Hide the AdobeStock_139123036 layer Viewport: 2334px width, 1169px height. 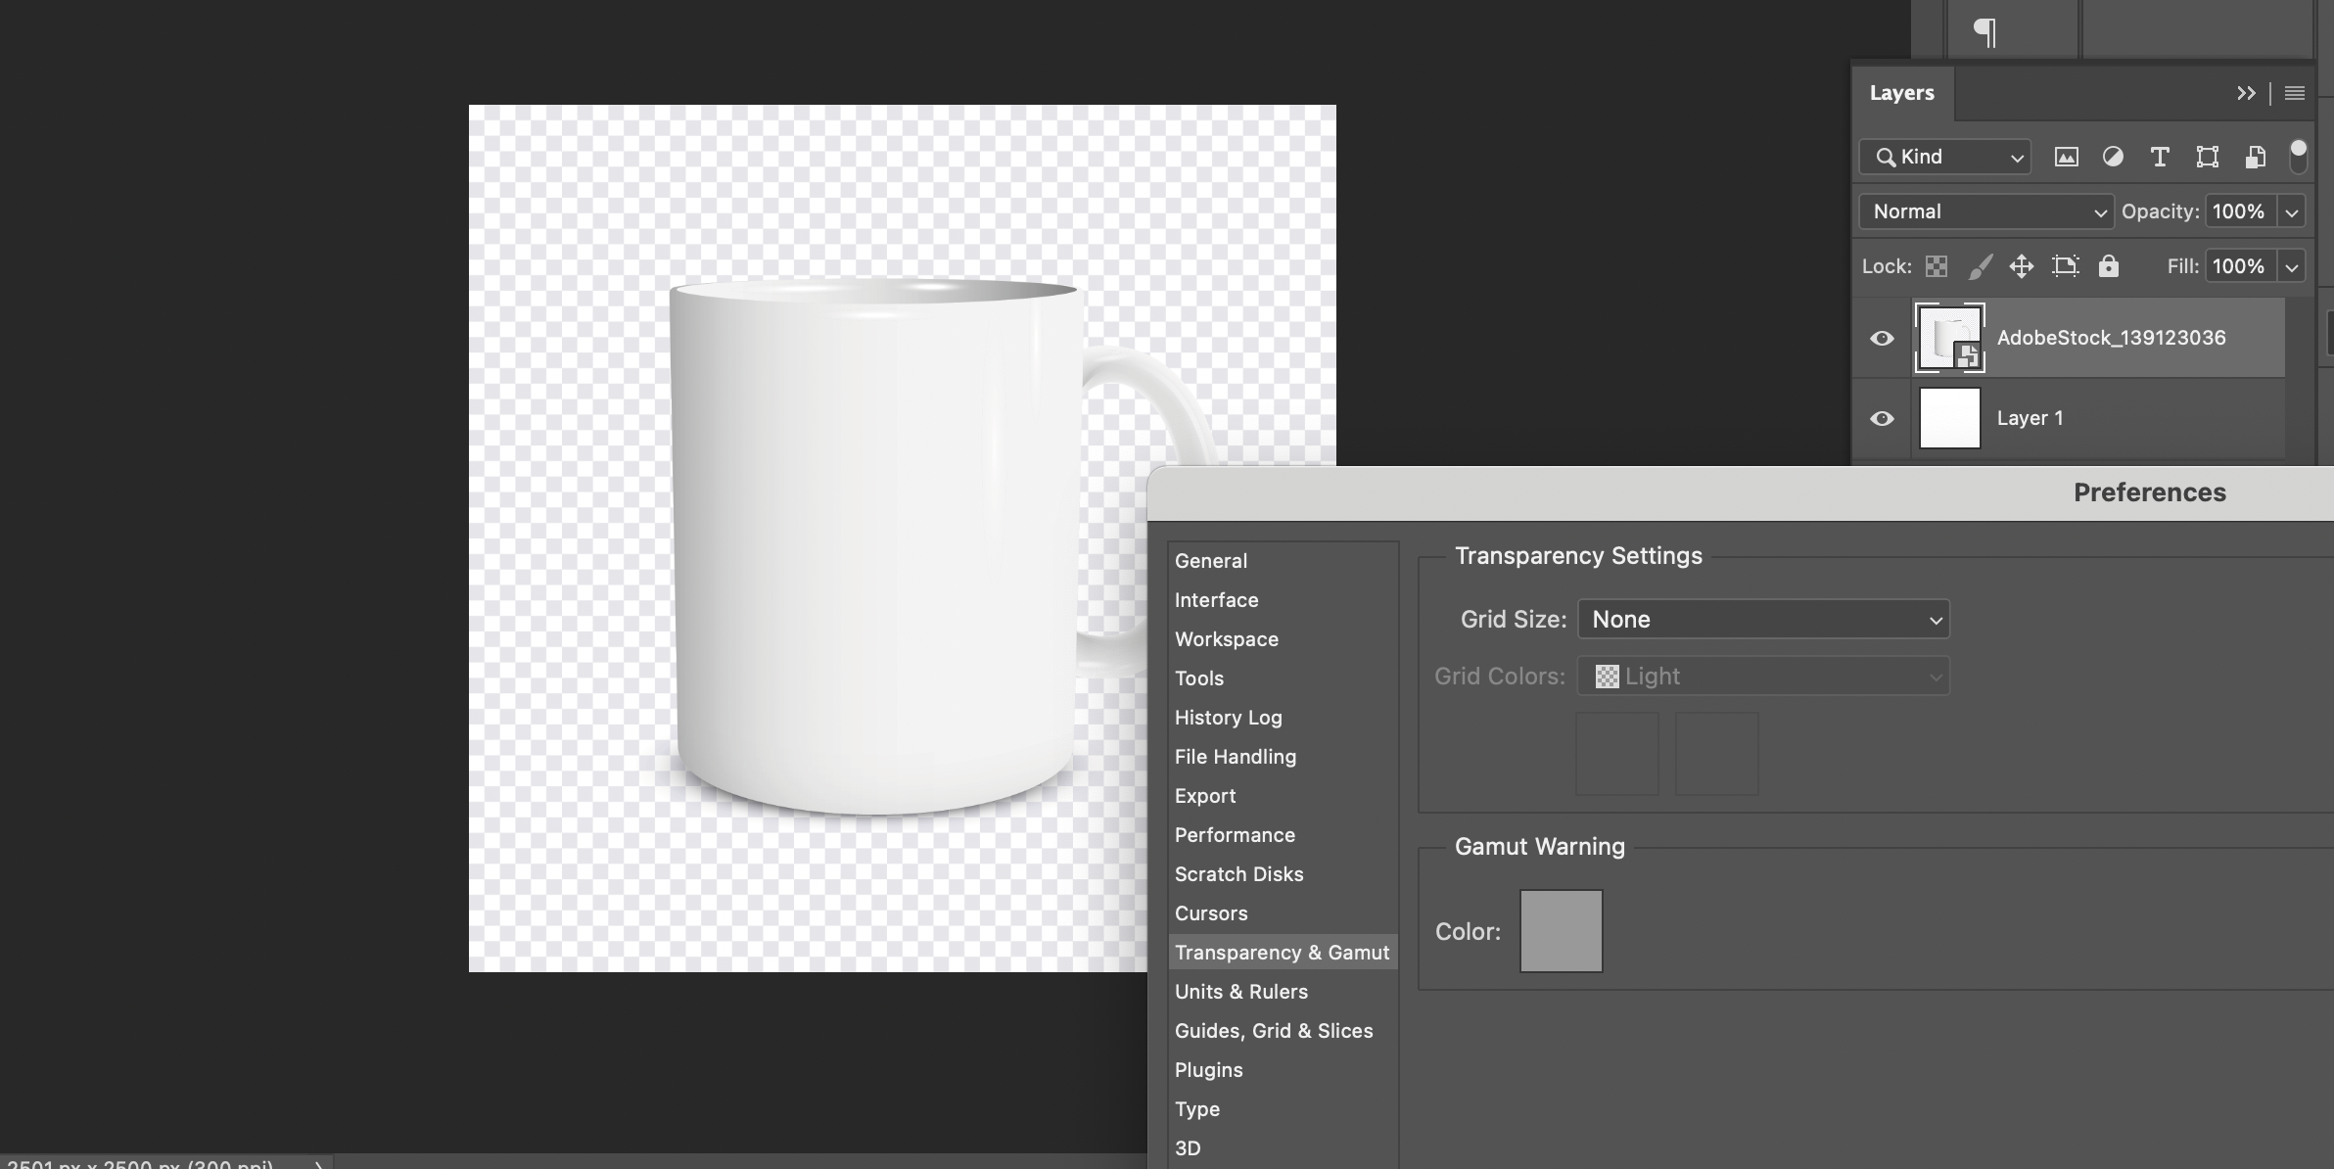click(x=1882, y=337)
